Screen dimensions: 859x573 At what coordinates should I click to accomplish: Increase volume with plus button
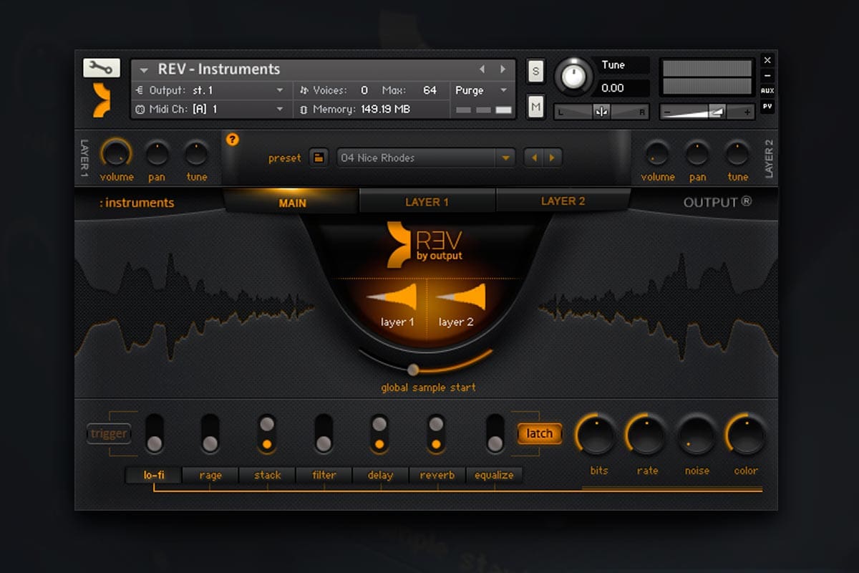coord(747,112)
